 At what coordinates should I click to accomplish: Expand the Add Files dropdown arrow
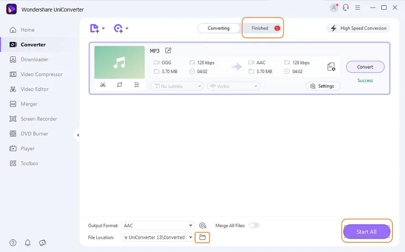click(103, 28)
